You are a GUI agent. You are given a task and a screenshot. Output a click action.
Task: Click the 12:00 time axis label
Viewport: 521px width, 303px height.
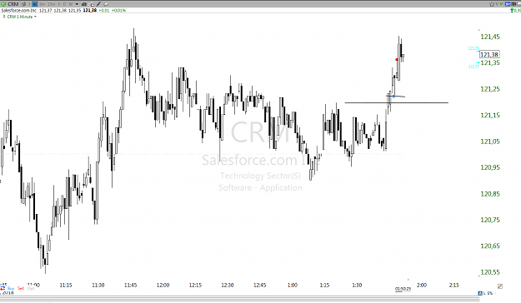pos(163,285)
